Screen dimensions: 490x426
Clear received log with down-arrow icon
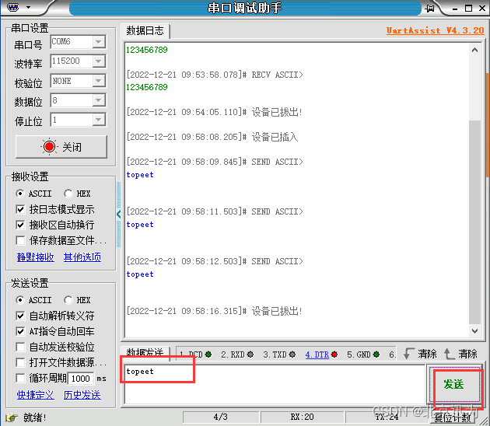(408, 354)
